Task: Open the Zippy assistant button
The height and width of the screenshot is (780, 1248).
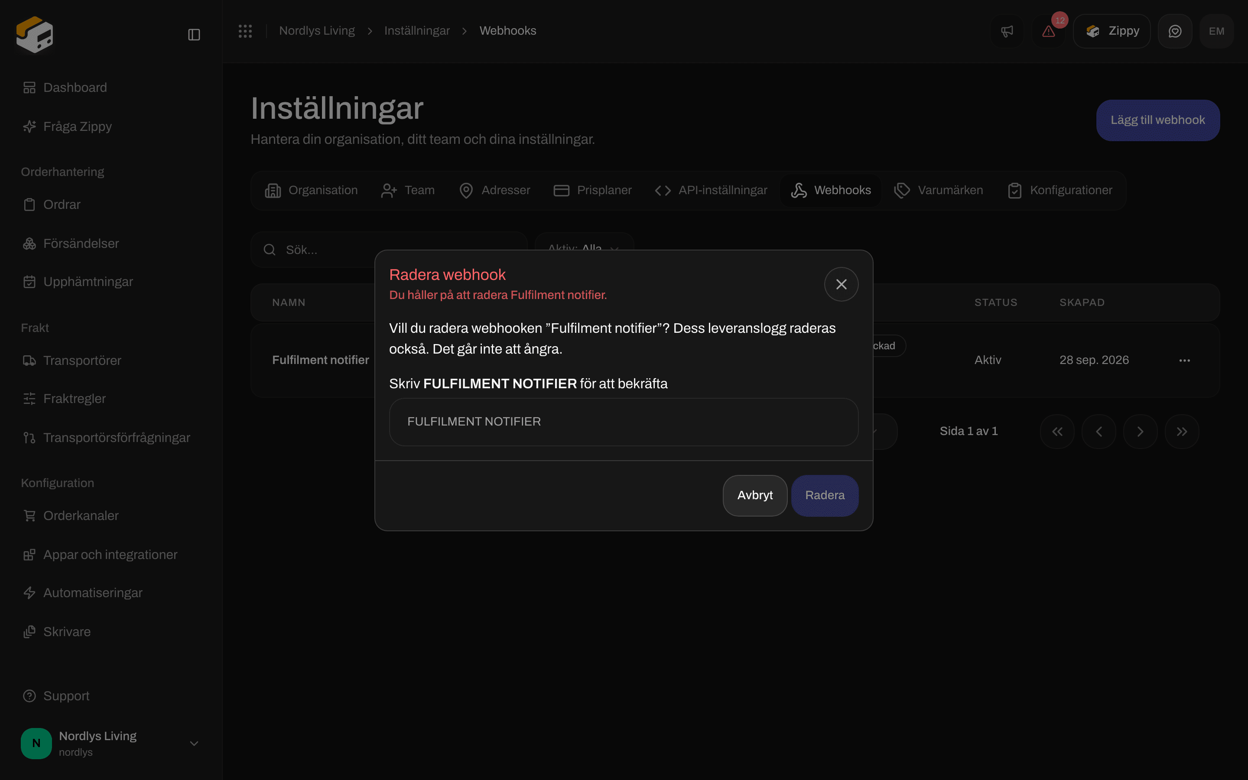Action: click(x=1111, y=32)
